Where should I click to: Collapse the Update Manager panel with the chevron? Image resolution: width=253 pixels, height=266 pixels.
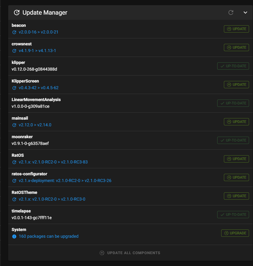click(245, 12)
